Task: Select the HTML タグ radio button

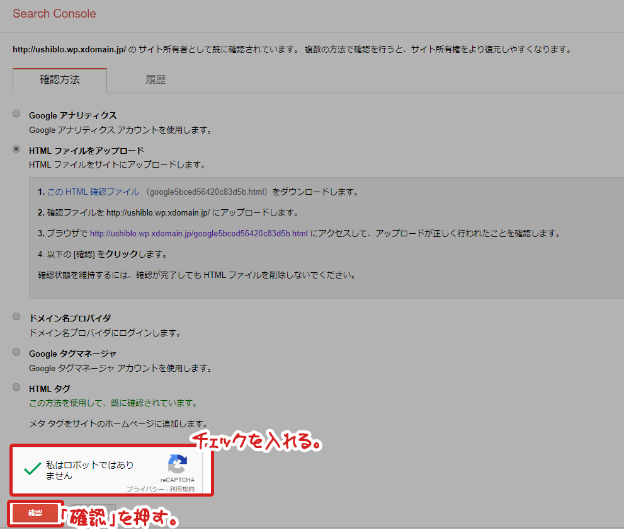Action: coord(16,387)
